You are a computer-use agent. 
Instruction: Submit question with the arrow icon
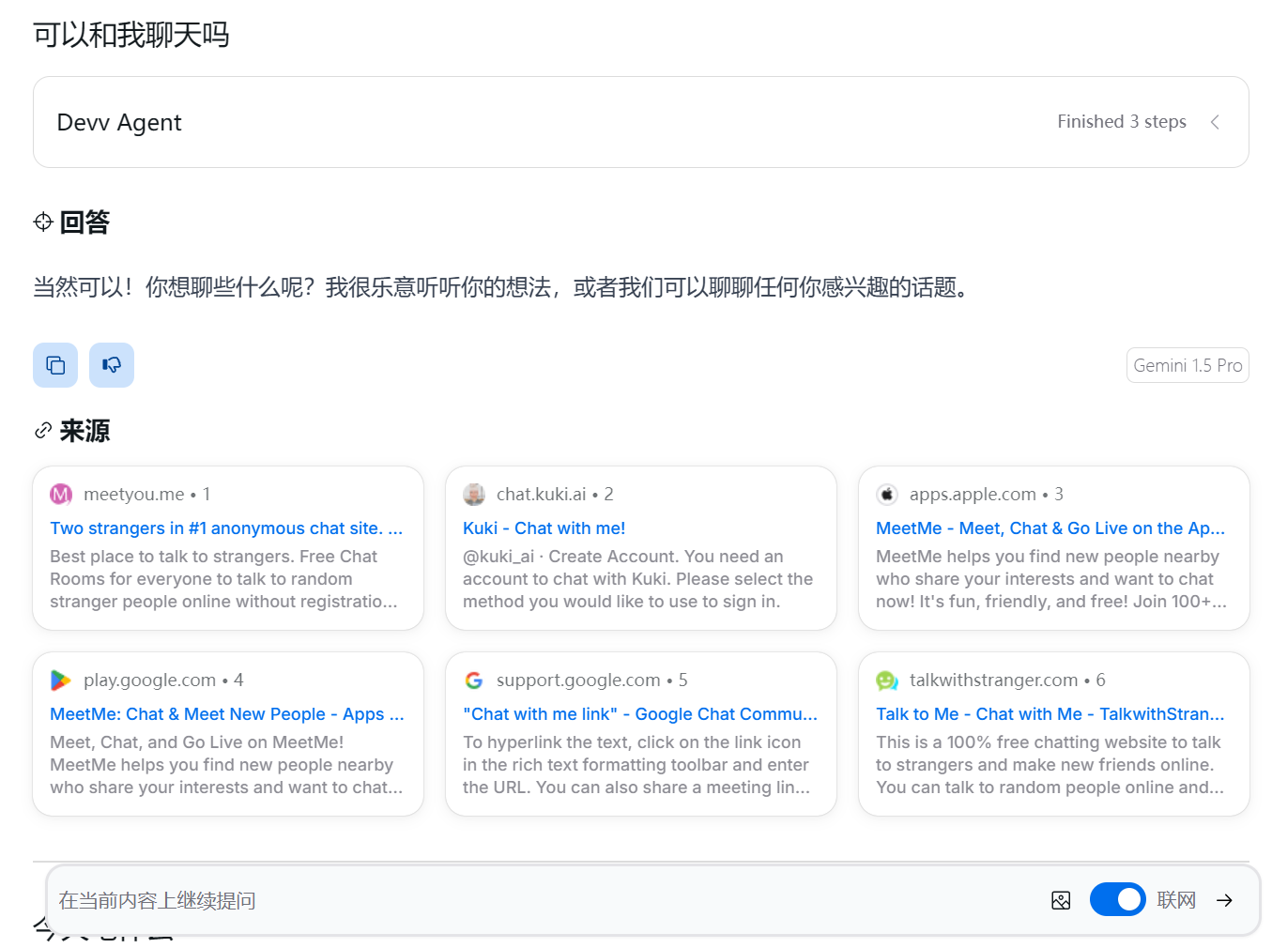pos(1224,900)
